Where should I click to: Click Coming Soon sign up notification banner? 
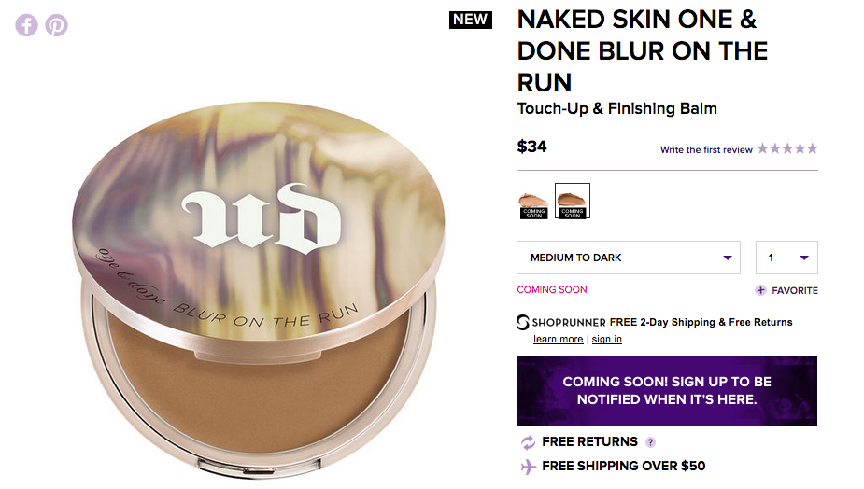click(x=667, y=392)
